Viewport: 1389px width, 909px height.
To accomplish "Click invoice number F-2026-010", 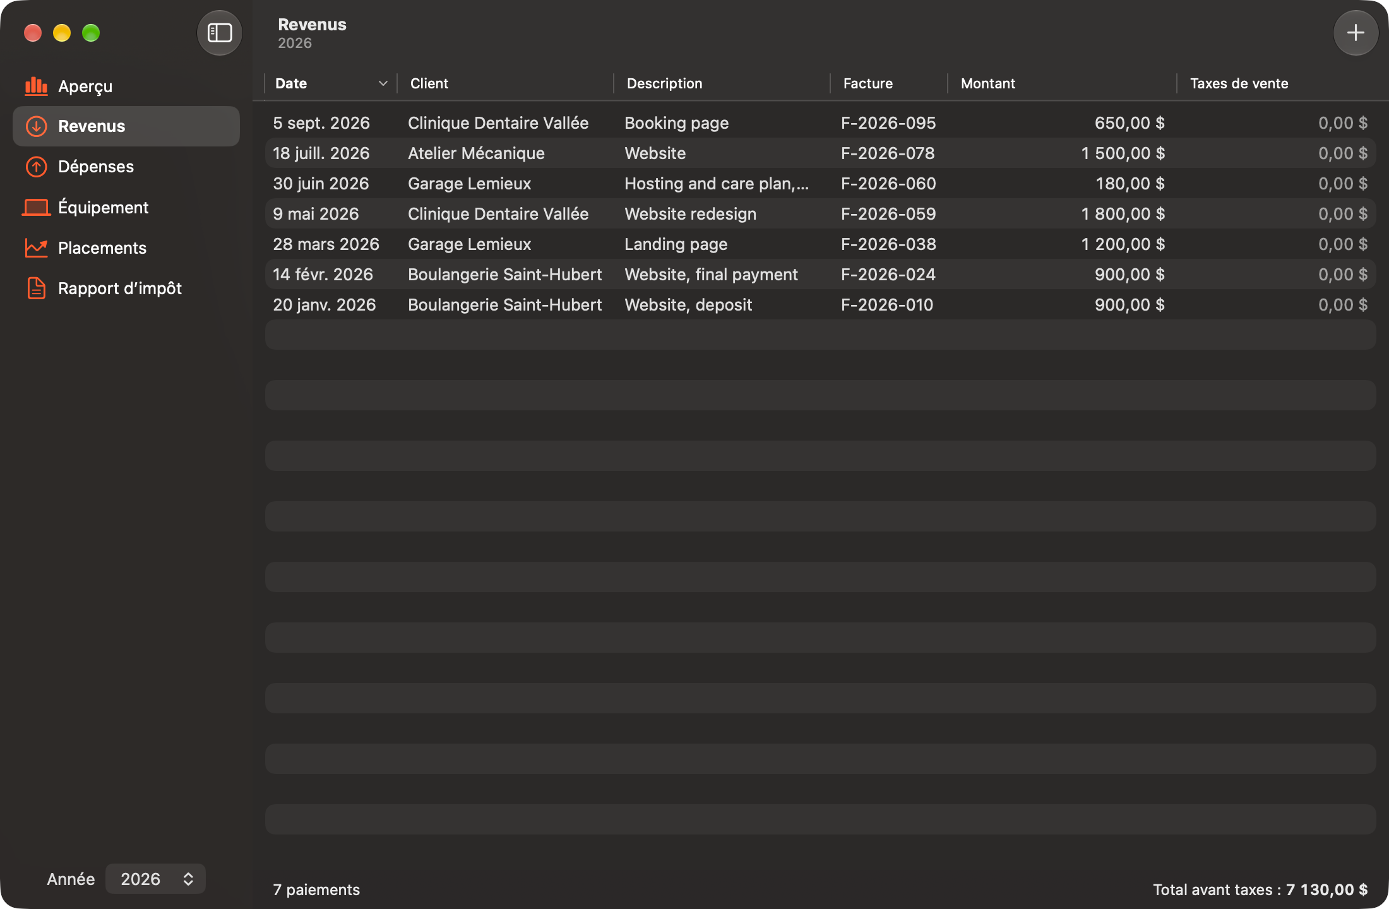I will coord(887,305).
